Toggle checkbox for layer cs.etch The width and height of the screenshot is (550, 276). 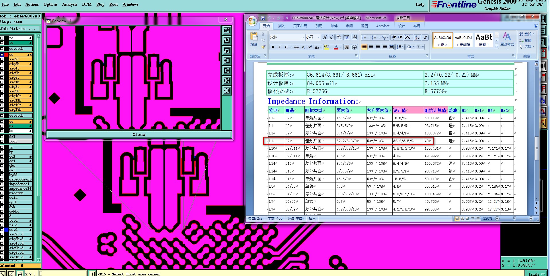click(2, 49)
